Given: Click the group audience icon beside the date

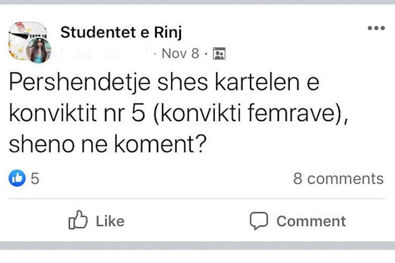Looking at the screenshot, I should pos(219,54).
